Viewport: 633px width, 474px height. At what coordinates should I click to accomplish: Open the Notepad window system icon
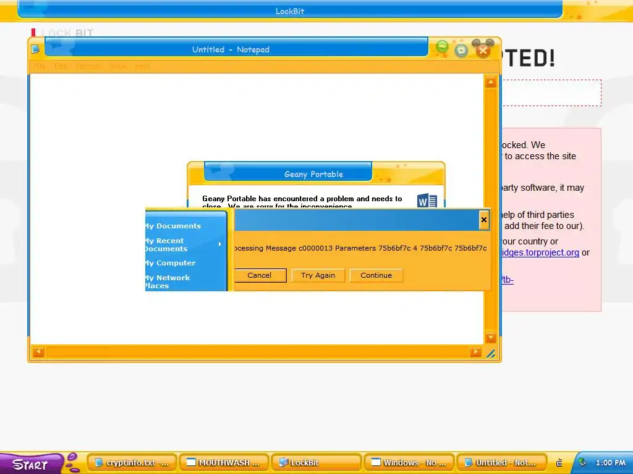coord(35,49)
